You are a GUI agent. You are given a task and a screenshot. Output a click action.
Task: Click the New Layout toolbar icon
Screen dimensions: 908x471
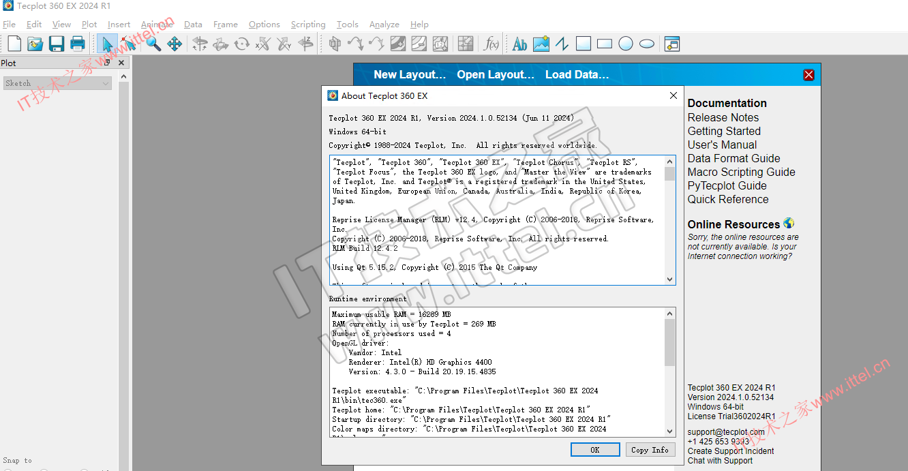tap(14, 44)
